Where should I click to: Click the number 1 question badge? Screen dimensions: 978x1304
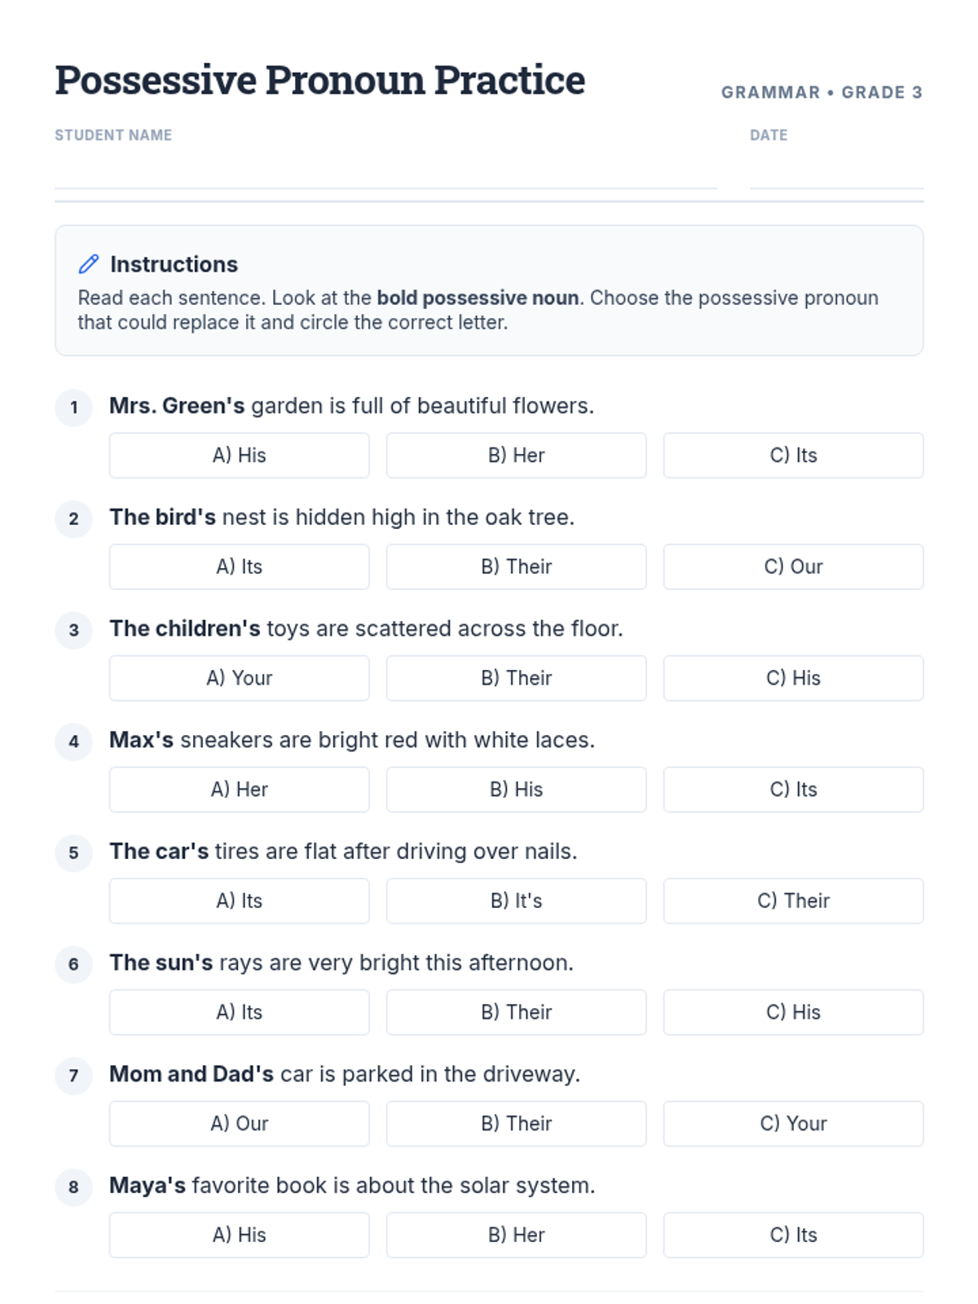point(74,407)
